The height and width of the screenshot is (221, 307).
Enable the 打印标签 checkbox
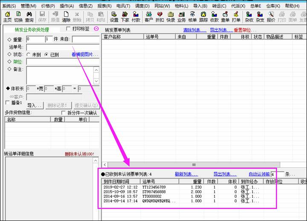[68, 29]
